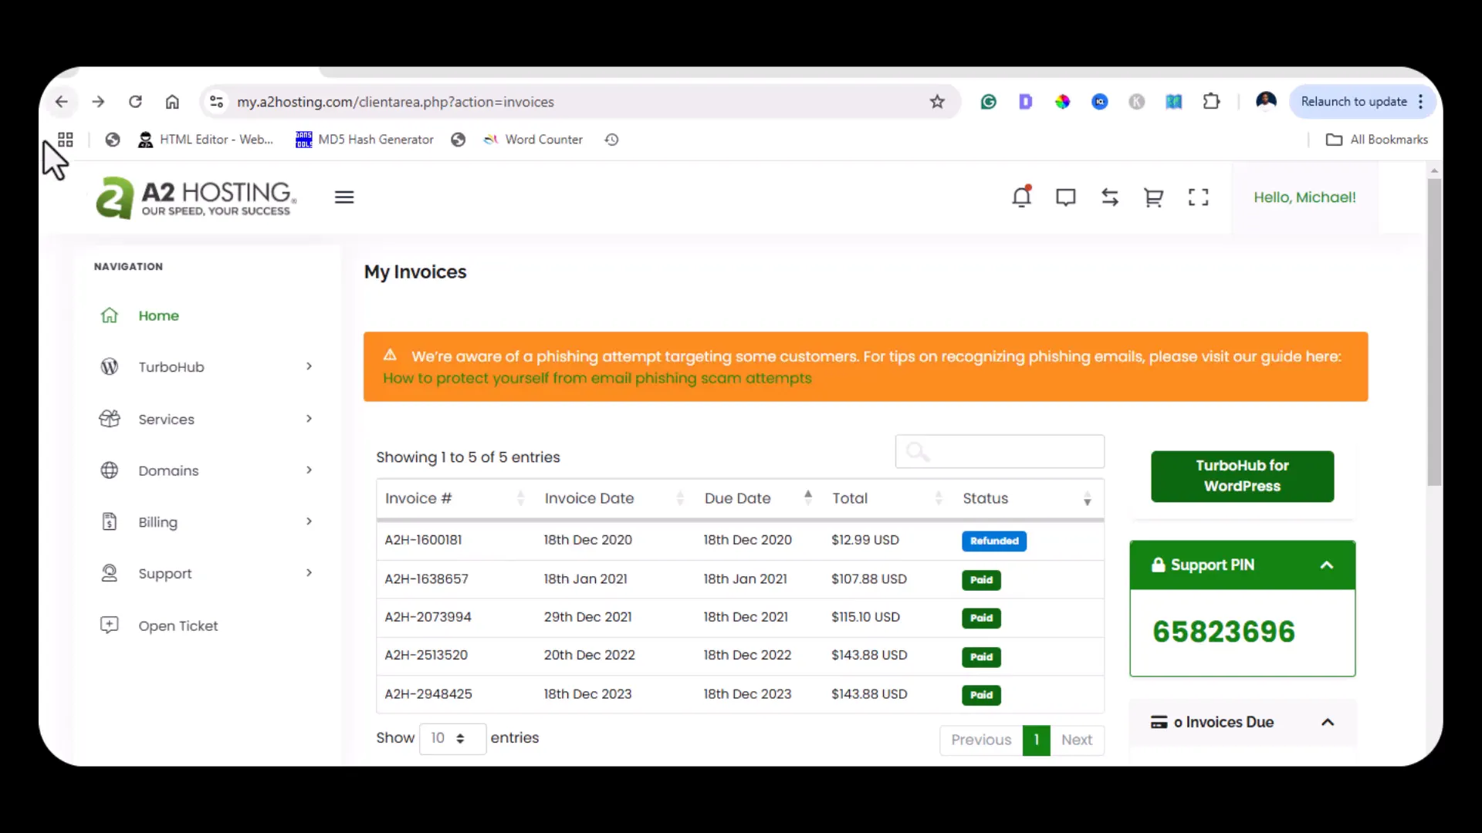Screen dimensions: 1482x833
Task: Select page 1 in pagination
Action: [1037, 740]
